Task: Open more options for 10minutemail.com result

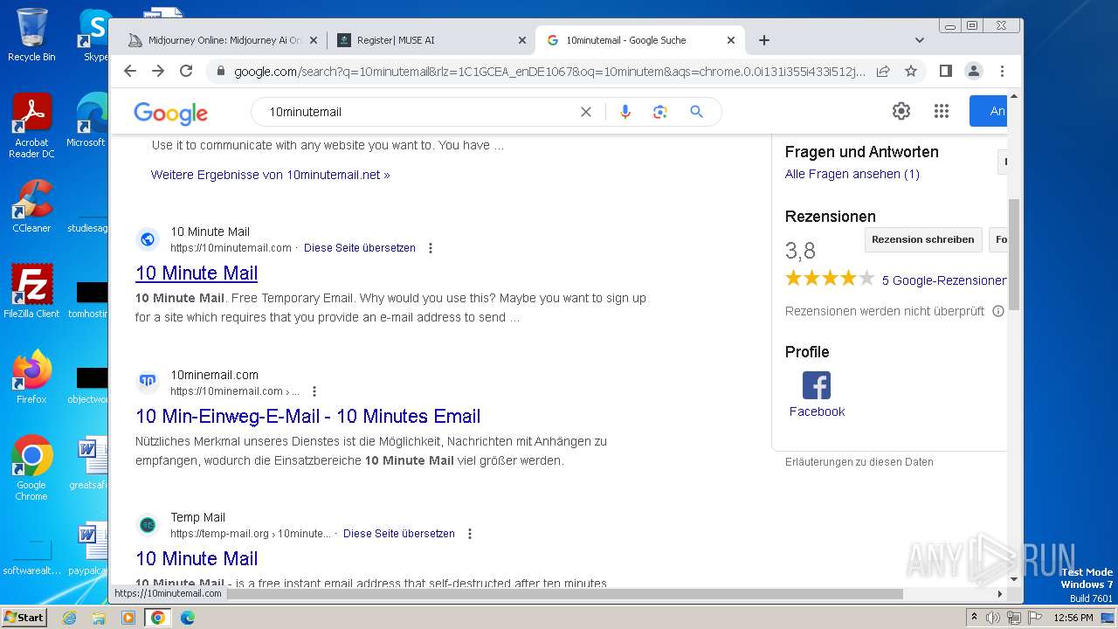Action: 430,248
